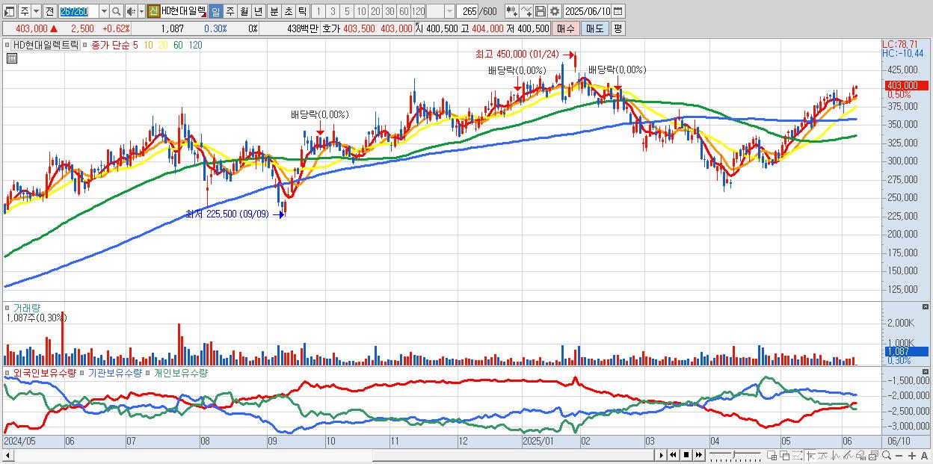The height and width of the screenshot is (464, 933).
Task: Zoom out with the minus icon
Action: tap(899, 455)
